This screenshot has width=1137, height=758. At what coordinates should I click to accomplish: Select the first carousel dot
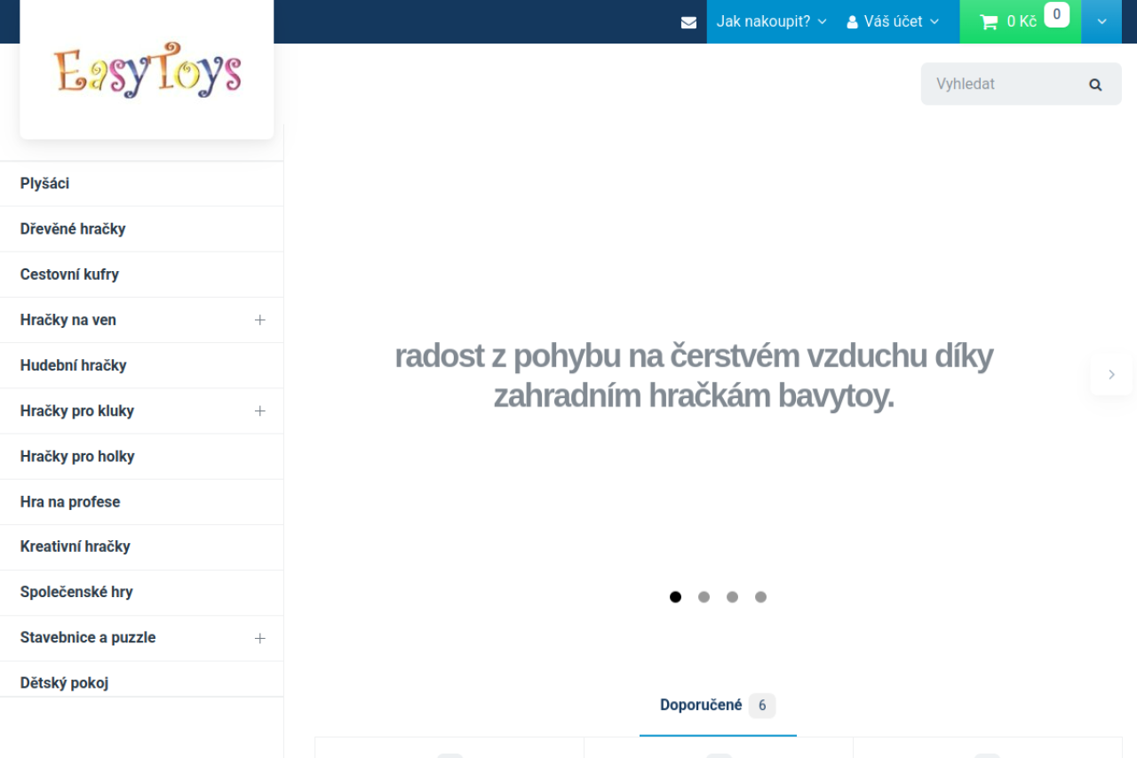[675, 597]
